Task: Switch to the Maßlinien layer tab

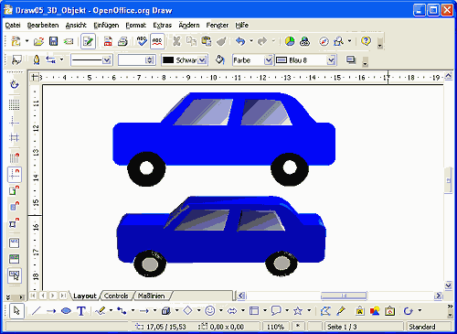Action: 152,296
